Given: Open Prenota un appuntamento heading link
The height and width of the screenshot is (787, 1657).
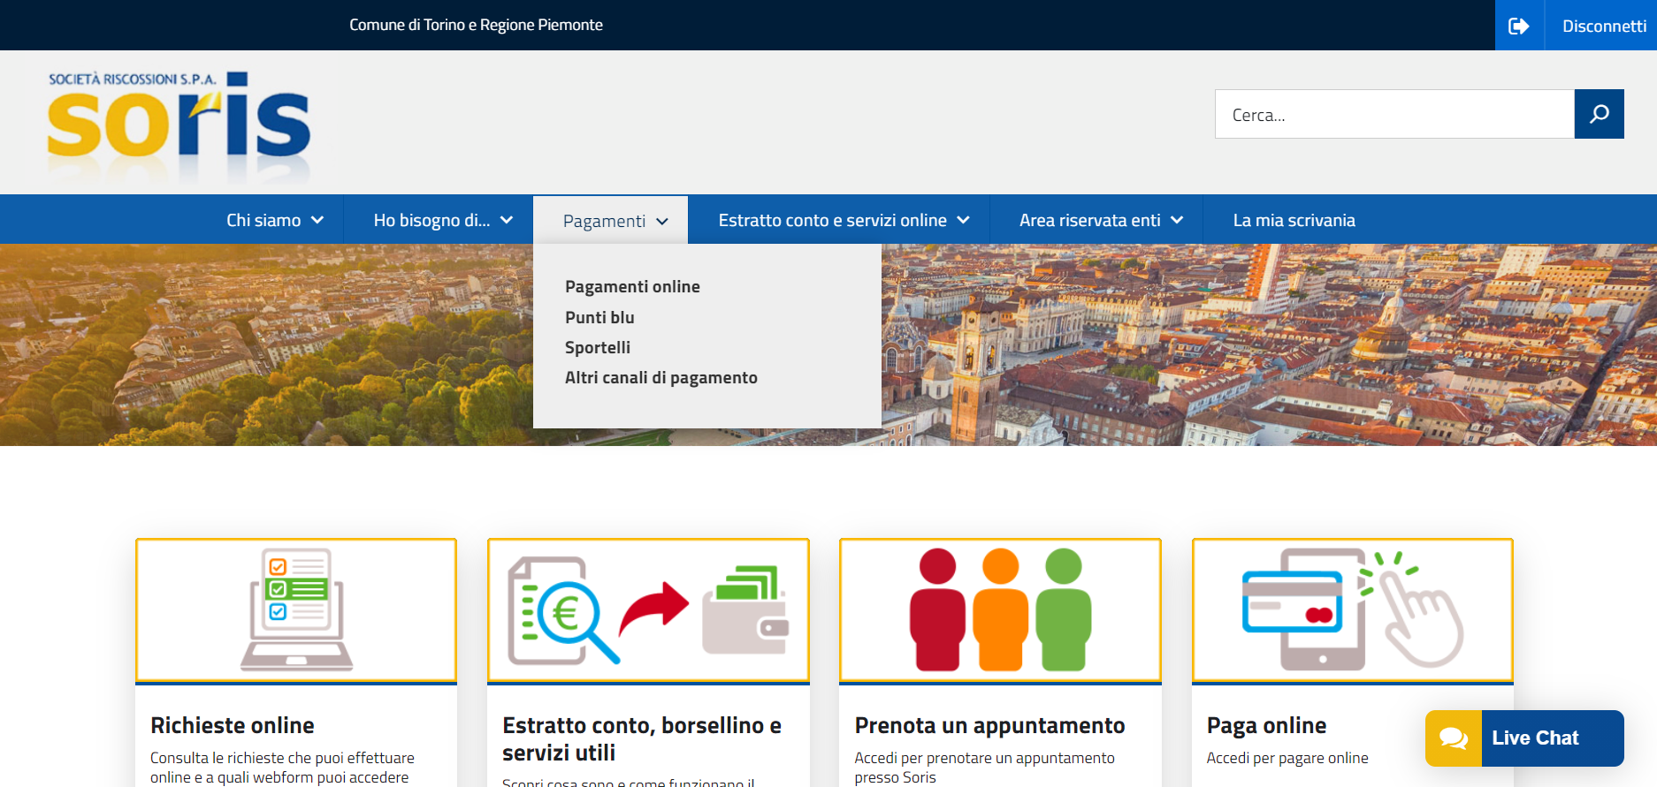Looking at the screenshot, I should pos(989,725).
